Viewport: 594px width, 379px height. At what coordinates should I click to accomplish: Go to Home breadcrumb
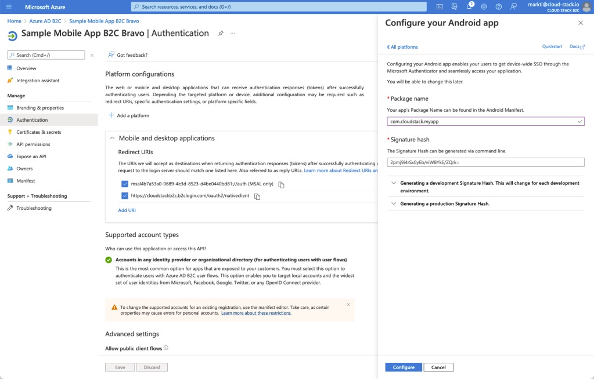(x=15, y=21)
